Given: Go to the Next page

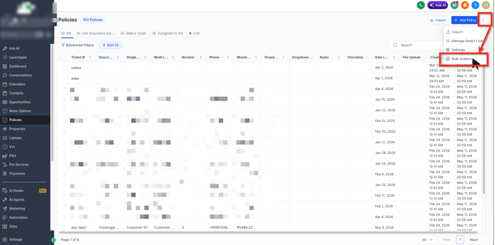Looking at the screenshot, I should tap(474, 240).
